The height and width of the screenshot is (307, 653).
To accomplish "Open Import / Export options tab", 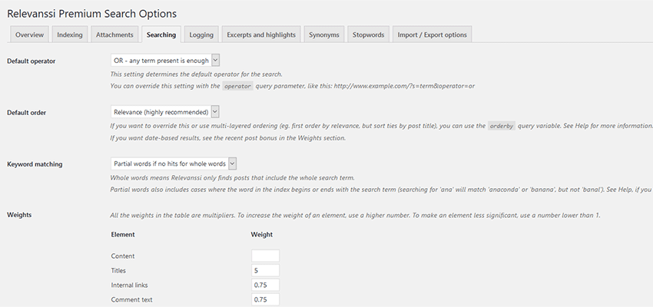I will (x=431, y=35).
